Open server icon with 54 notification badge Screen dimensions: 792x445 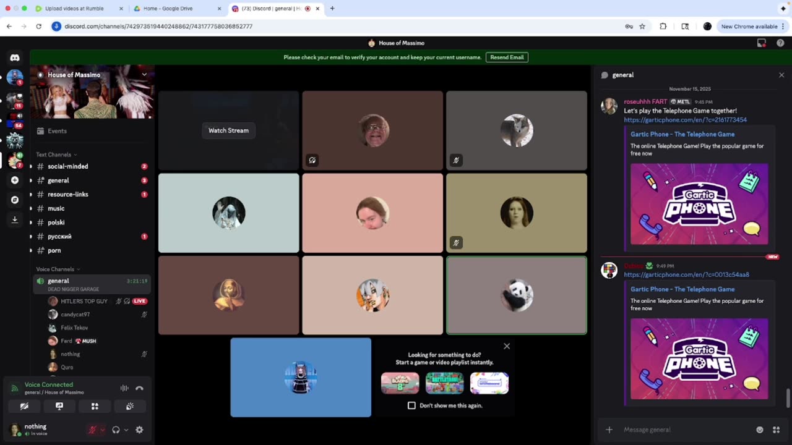(x=15, y=119)
